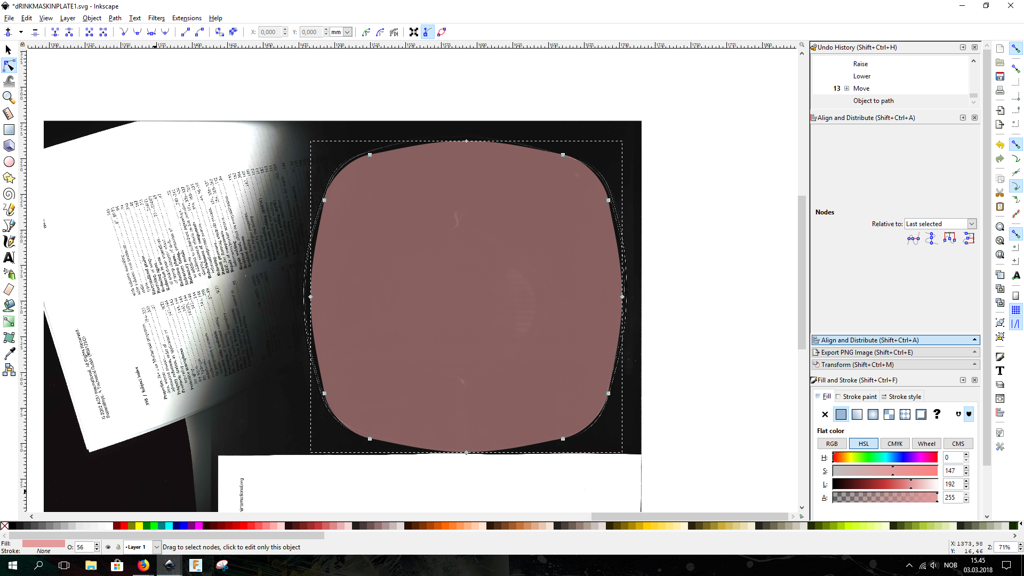Toggle layer lock in status bar
Viewport: 1024px width, 576px height.
click(118, 547)
